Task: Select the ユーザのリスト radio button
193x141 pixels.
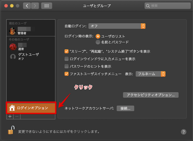Action: point(98,36)
